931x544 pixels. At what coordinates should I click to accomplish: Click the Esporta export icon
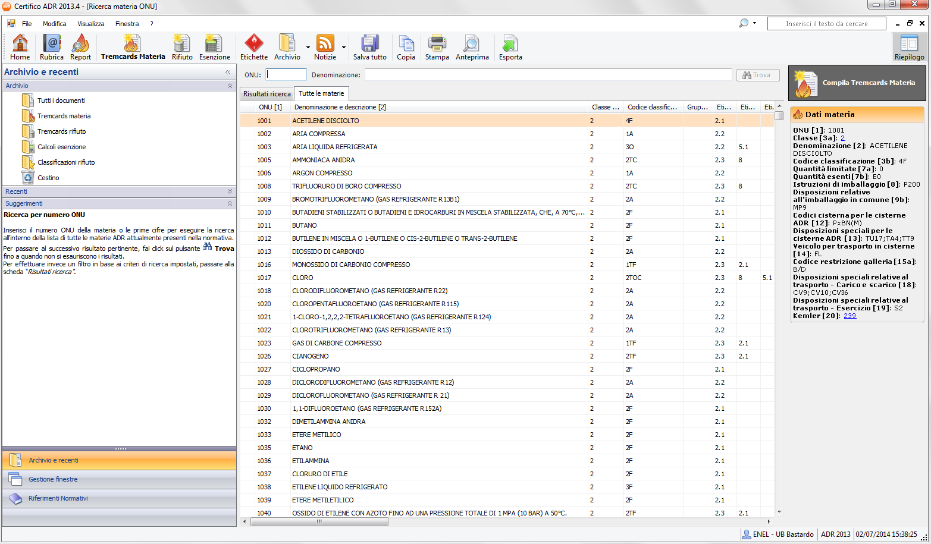pyautogui.click(x=510, y=47)
